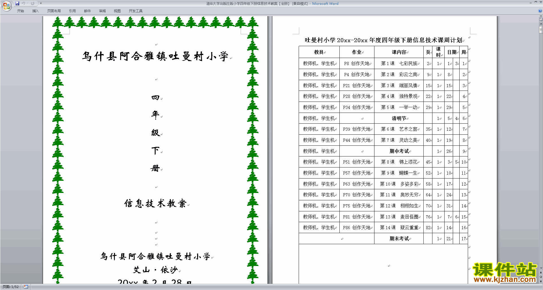543x290 pixels.
Task: Switch to the 视图 tab
Action: click(117, 11)
